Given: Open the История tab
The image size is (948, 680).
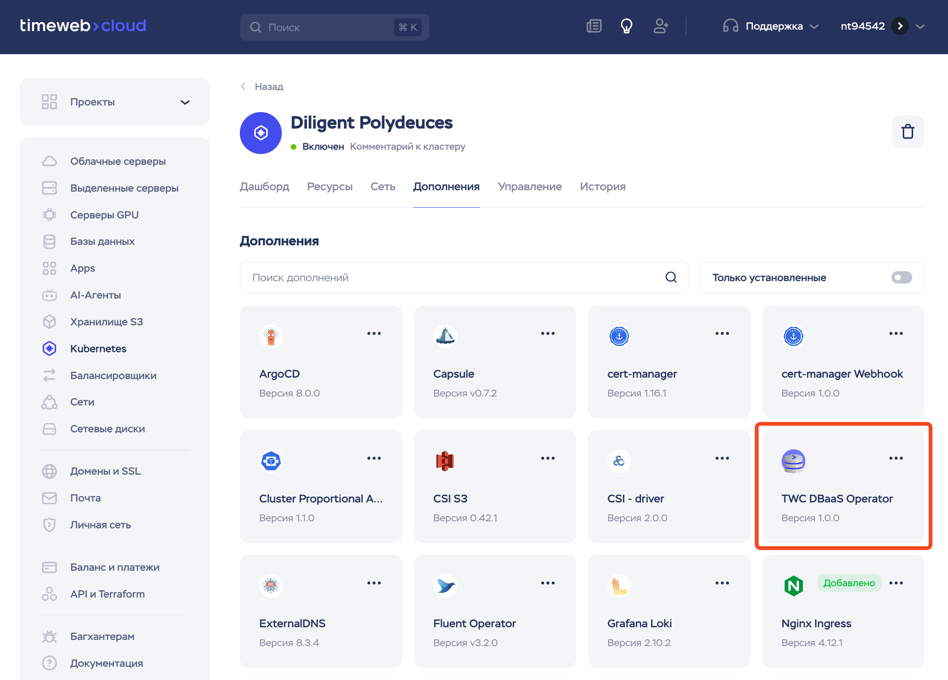Looking at the screenshot, I should pyautogui.click(x=603, y=186).
